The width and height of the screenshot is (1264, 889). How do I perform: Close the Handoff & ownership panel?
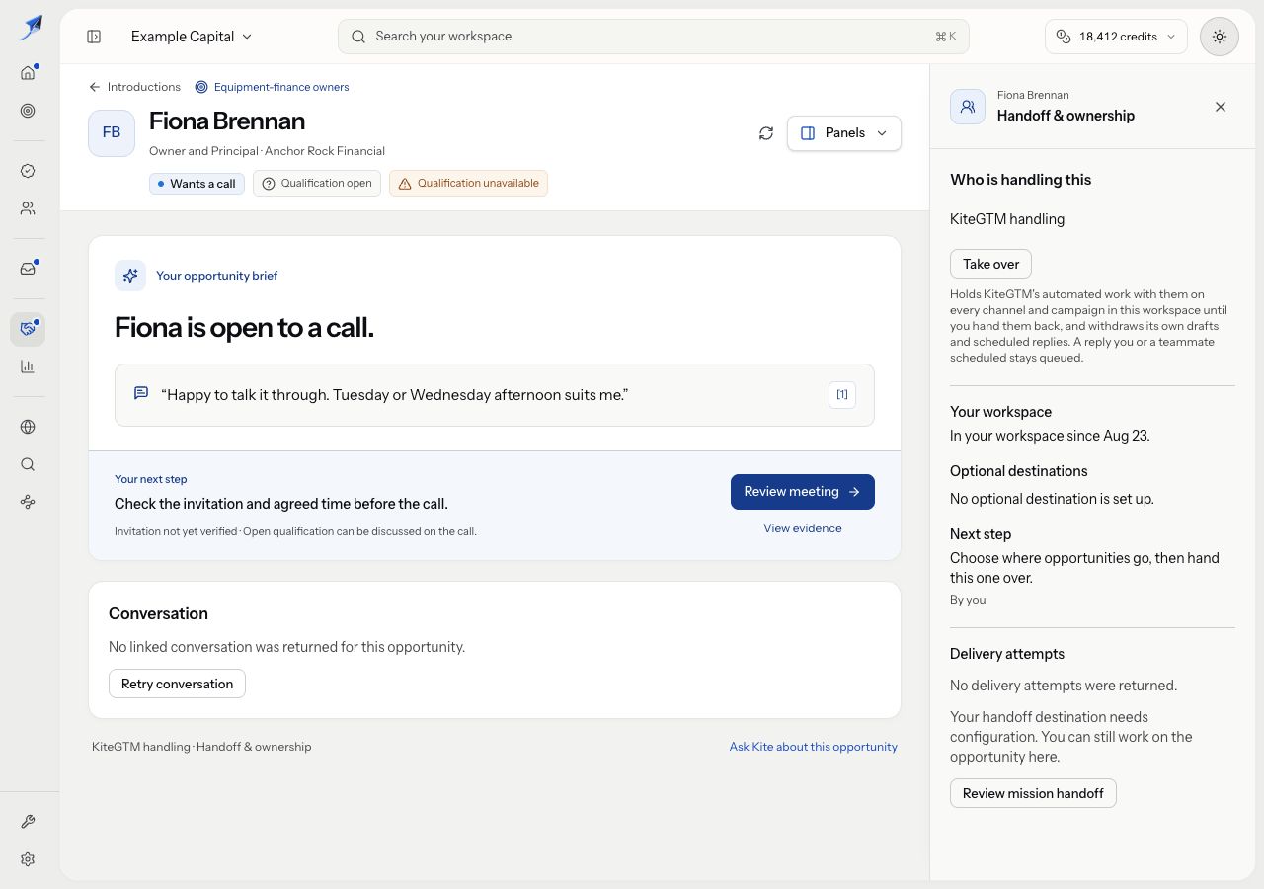(x=1221, y=107)
